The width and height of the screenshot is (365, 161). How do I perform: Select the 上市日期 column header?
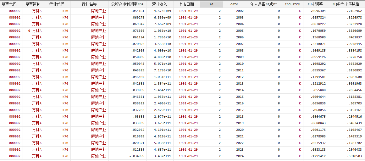point(186,4)
